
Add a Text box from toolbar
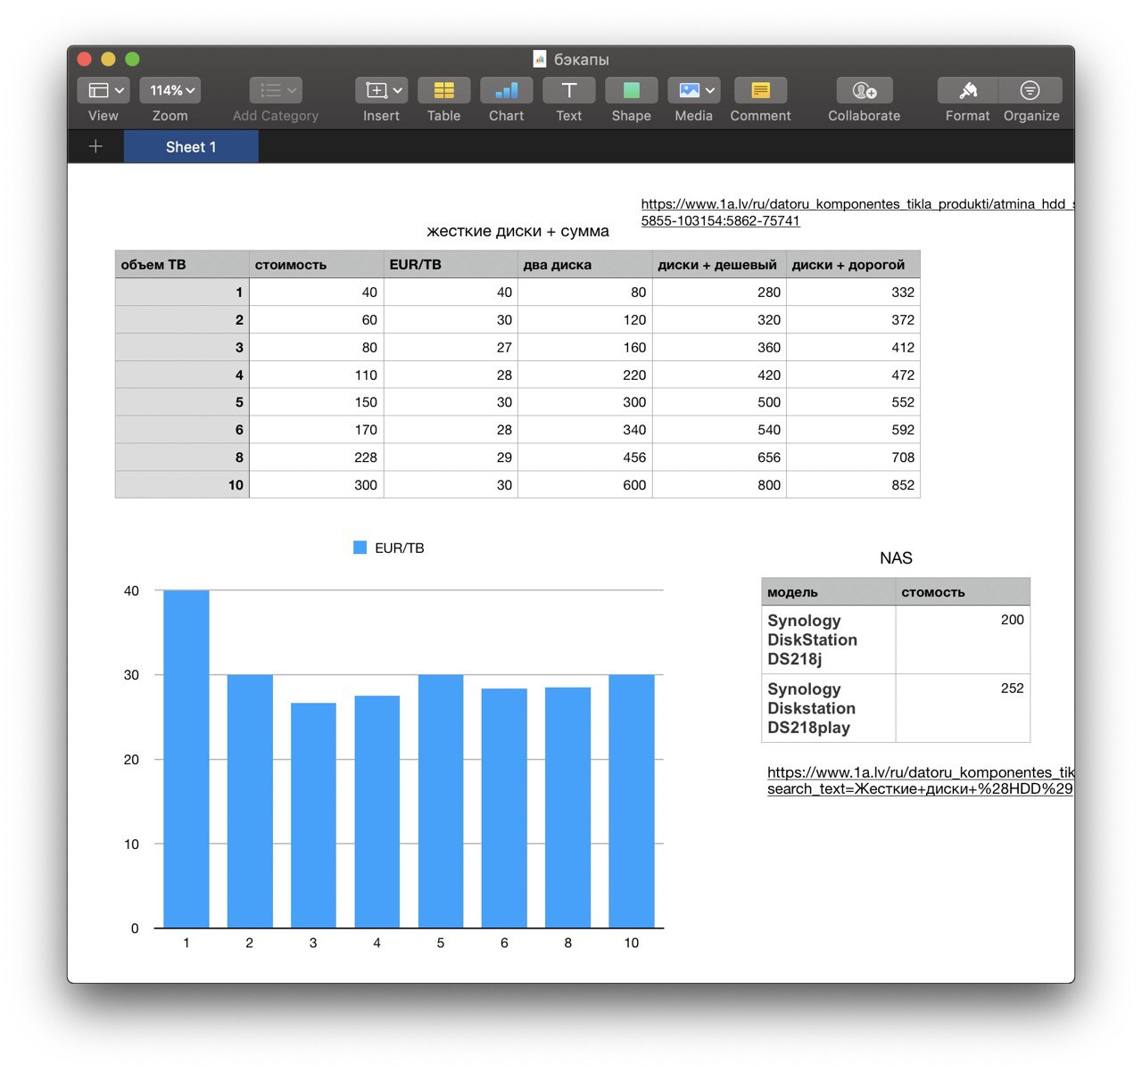point(568,90)
